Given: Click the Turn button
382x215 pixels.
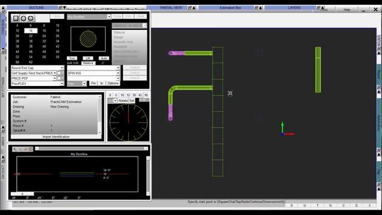Looking at the screenshot, I should point(72,59).
